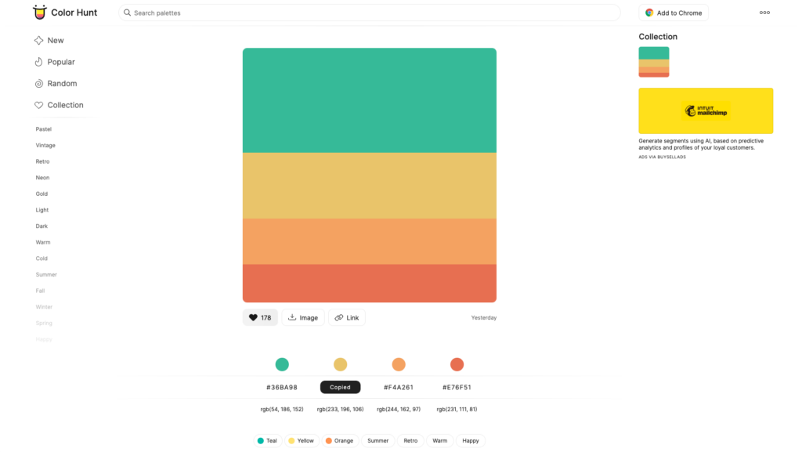This screenshot has width=802, height=452.
Task: Open the three-dot more options menu
Action: 764,13
